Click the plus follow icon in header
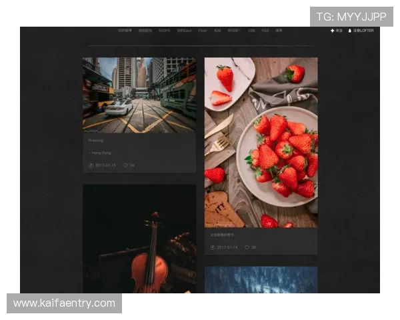The height and width of the screenshot is (320, 400). coord(332,31)
